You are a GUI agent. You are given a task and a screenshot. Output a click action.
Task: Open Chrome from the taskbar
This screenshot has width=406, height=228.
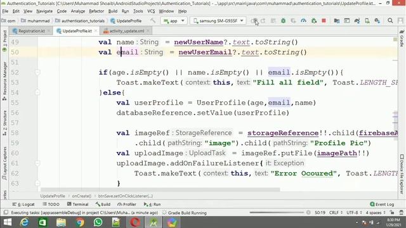coord(80,222)
